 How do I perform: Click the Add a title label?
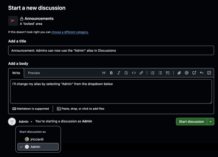click(17, 41)
